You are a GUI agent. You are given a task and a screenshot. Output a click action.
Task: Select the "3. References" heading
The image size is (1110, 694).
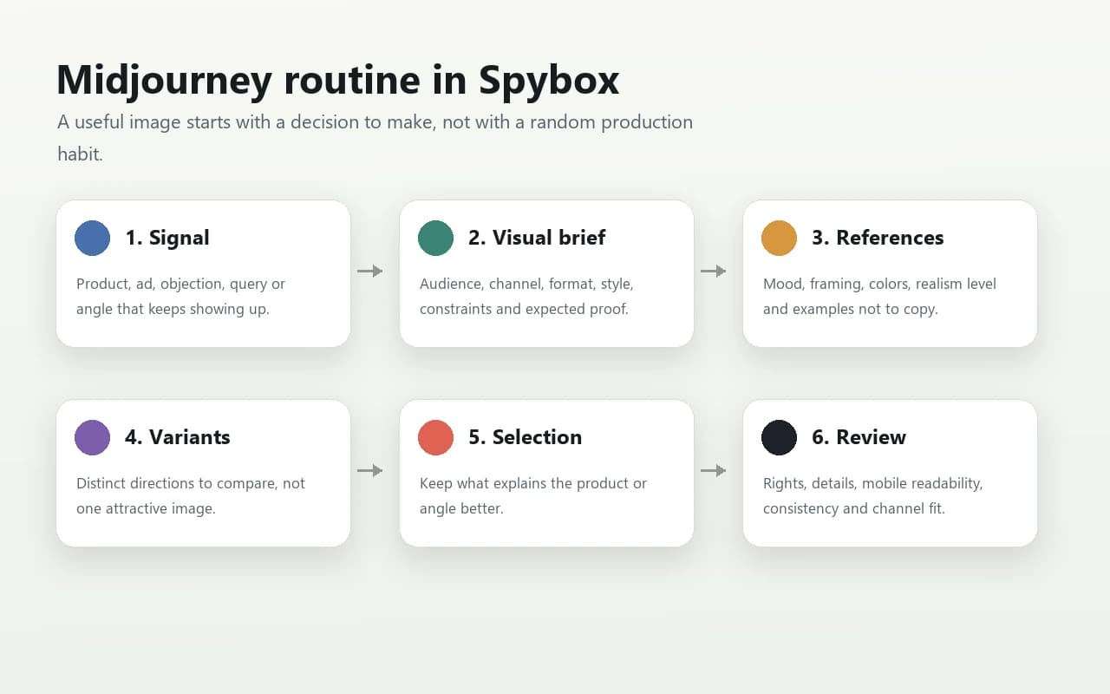878,238
